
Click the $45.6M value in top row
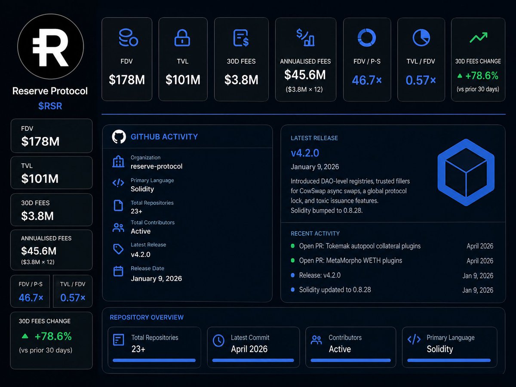(305, 75)
